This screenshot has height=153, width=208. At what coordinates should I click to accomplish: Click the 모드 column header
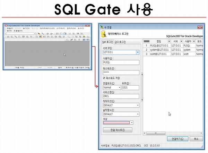click(x=199, y=41)
